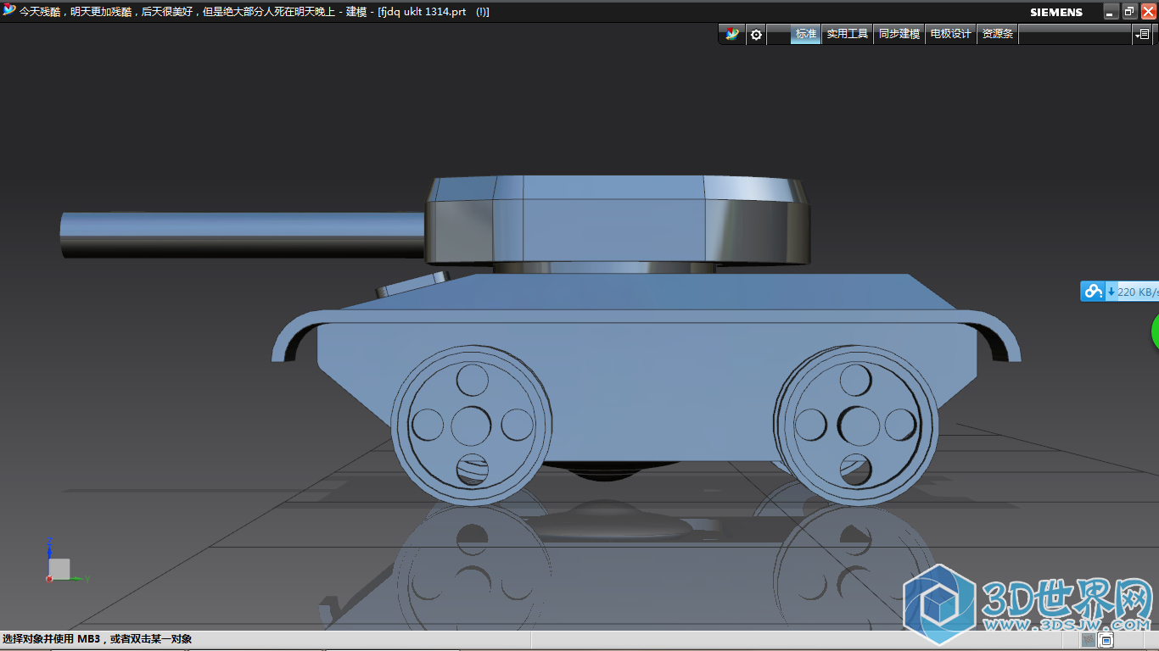The image size is (1159, 651).
Task: Click the NX icon in the title bar
Action: click(x=9, y=11)
